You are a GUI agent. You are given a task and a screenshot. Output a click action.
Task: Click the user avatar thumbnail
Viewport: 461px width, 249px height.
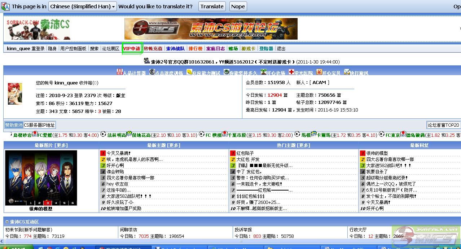15,94
